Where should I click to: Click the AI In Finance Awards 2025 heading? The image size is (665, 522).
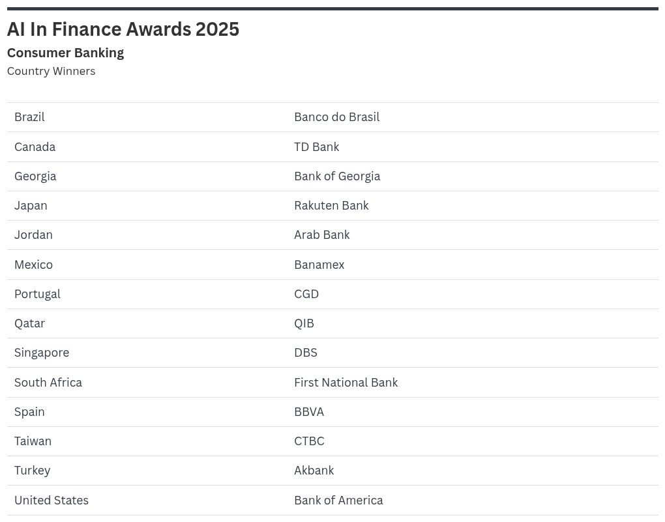123,29
